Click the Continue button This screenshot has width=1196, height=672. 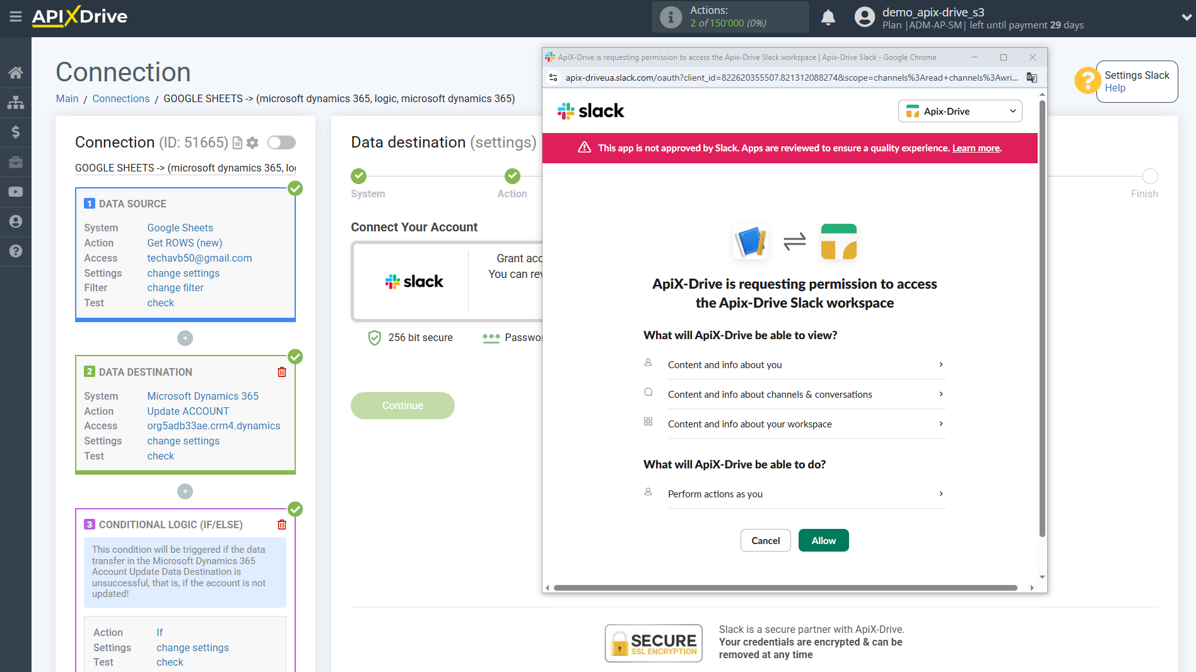402,405
